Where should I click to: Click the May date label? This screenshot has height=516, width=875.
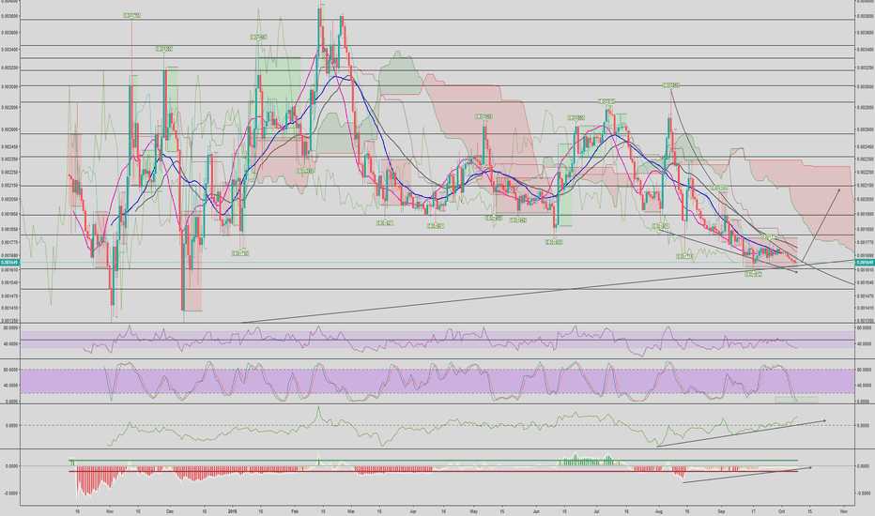pyautogui.click(x=474, y=511)
